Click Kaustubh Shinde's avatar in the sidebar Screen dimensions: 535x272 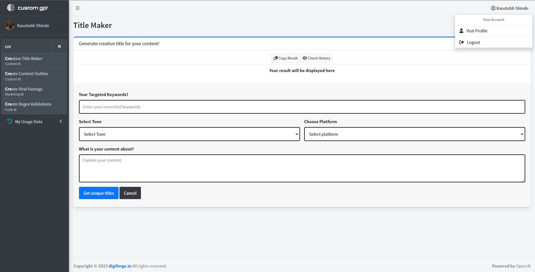click(x=10, y=25)
